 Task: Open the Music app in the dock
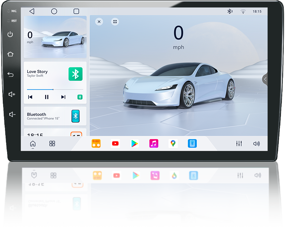pyautogui.click(x=154, y=144)
